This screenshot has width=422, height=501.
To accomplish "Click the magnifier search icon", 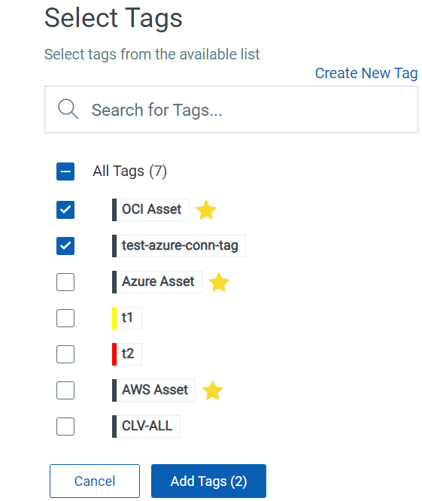I will [68, 109].
